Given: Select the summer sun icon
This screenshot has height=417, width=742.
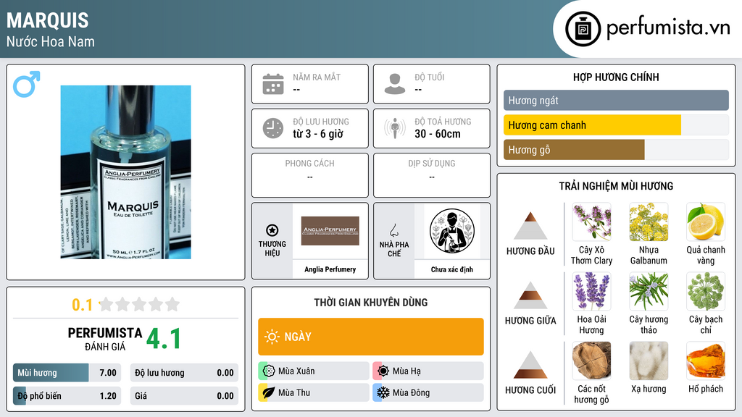Looking at the screenshot, I should 383,371.
